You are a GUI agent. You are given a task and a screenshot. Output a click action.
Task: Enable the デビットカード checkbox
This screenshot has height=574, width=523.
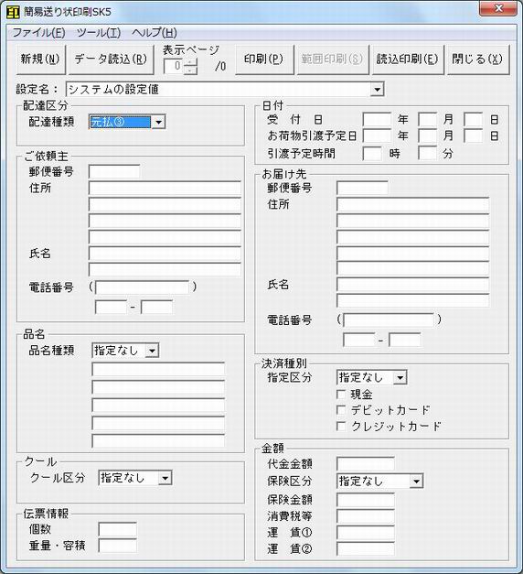341,410
